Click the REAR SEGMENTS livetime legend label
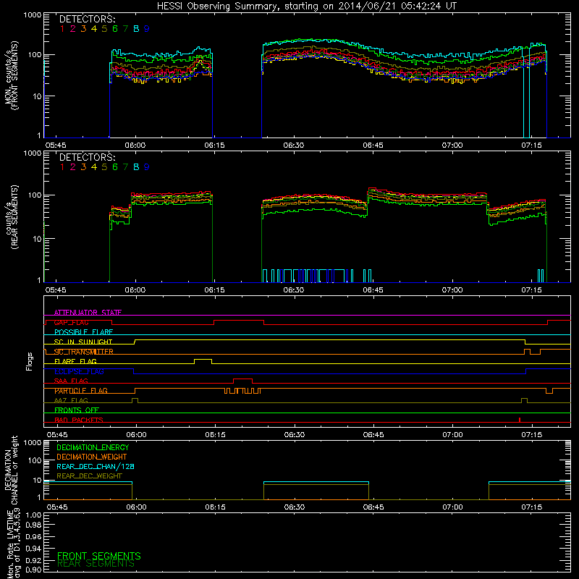 (x=96, y=564)
